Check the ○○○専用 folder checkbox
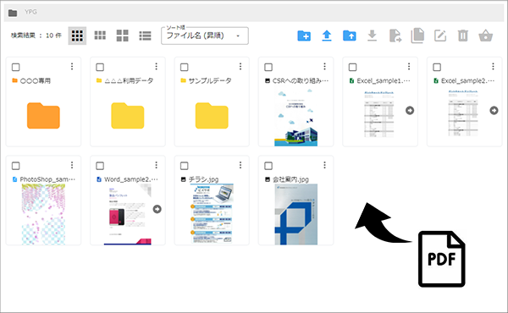Viewport: 508px width, 313px height. pos(15,67)
